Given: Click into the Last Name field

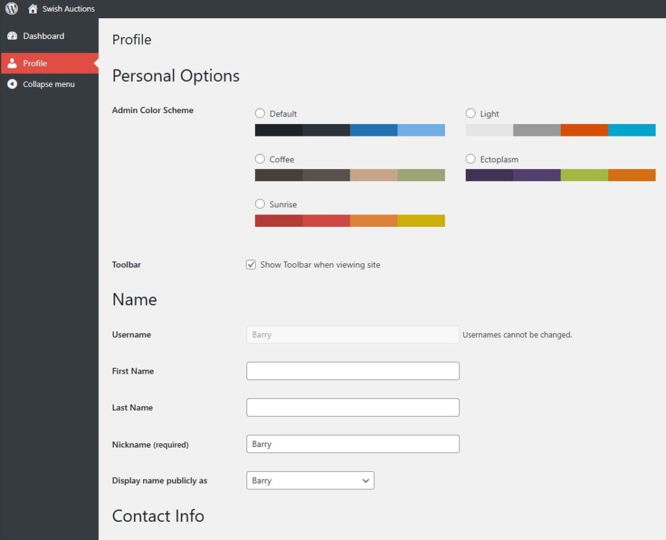Looking at the screenshot, I should tap(353, 407).
